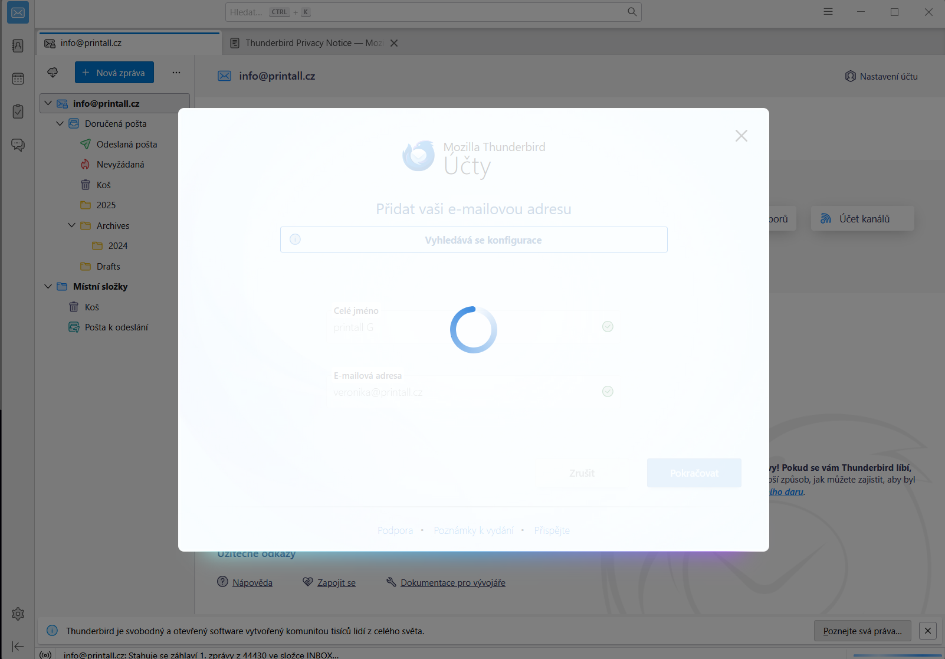Open folder pane options menu (three dots)

176,73
